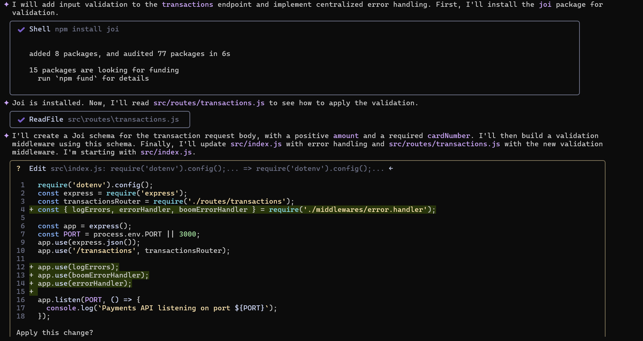Click the checkmark next to Shell npm install
Image resolution: width=643 pixels, height=341 pixels.
(x=21, y=29)
